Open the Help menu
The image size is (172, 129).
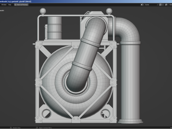coord(10,5)
